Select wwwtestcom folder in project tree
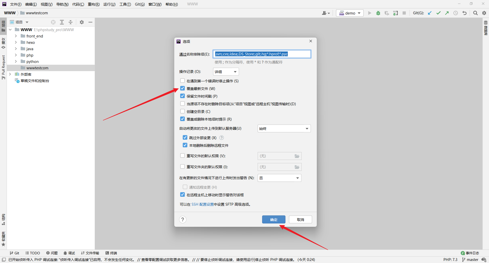The image size is (489, 263). (x=51, y=68)
